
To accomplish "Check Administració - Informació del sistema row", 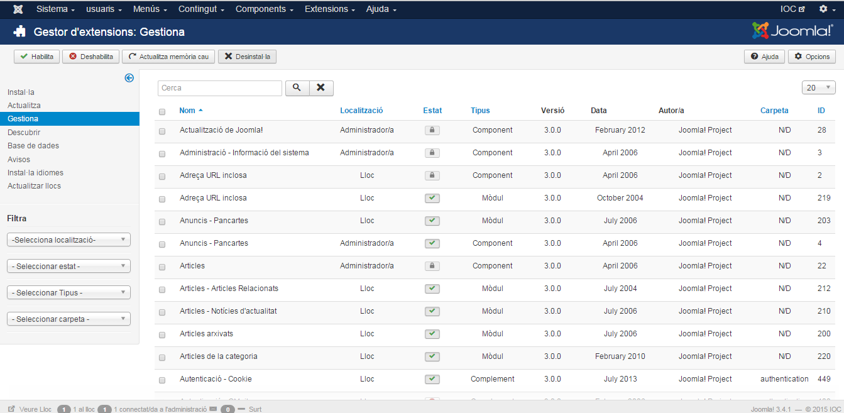I will tap(162, 154).
